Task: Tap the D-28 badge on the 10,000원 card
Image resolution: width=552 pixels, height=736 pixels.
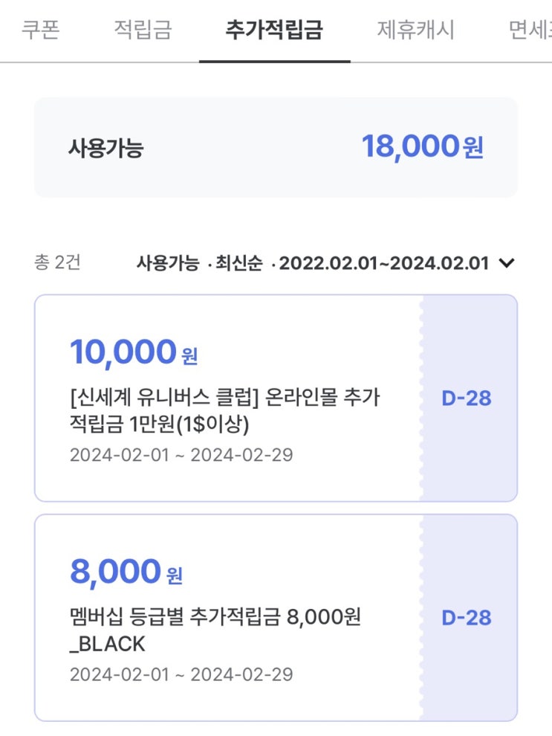Action: click(x=467, y=398)
